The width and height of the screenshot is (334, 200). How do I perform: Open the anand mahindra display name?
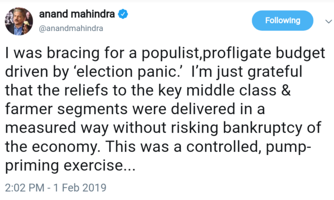[x=77, y=14]
